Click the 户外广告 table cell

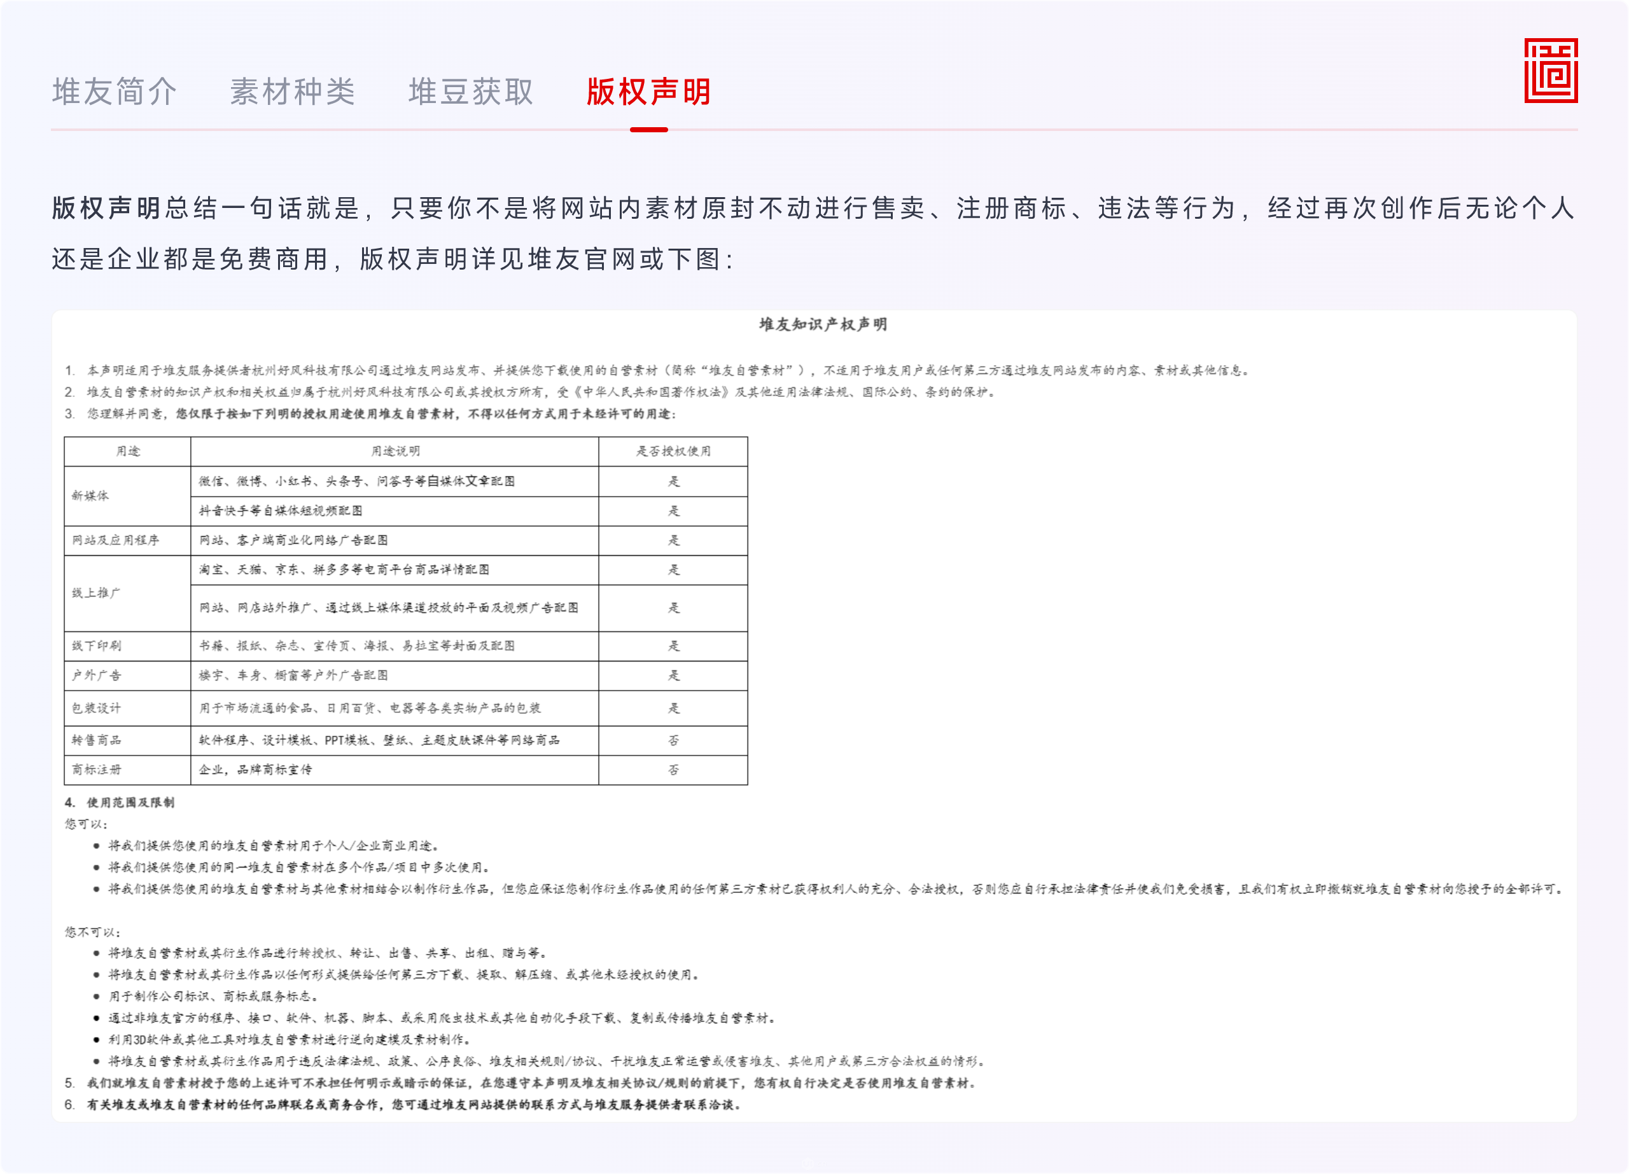pyautogui.click(x=96, y=675)
